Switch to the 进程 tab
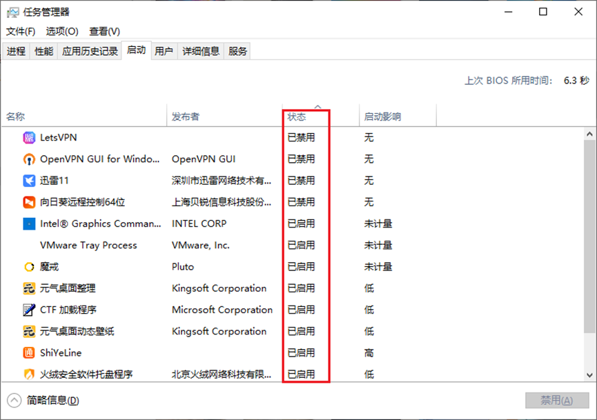The height and width of the screenshot is (420, 597). point(16,51)
